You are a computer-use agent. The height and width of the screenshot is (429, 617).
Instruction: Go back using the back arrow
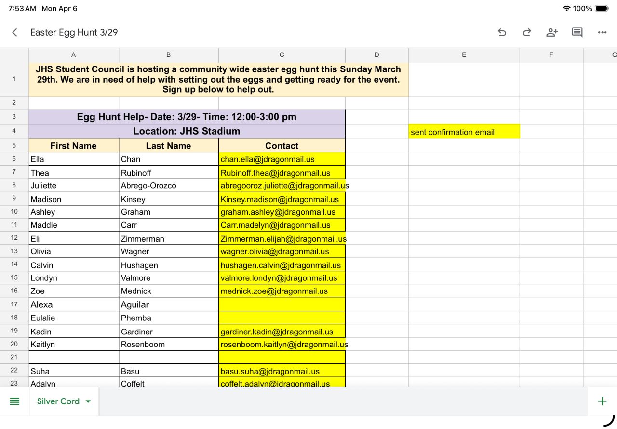coord(14,32)
